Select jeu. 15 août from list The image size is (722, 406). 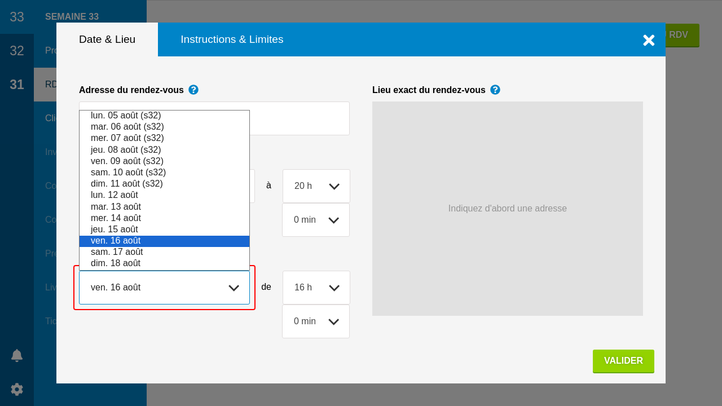115,230
